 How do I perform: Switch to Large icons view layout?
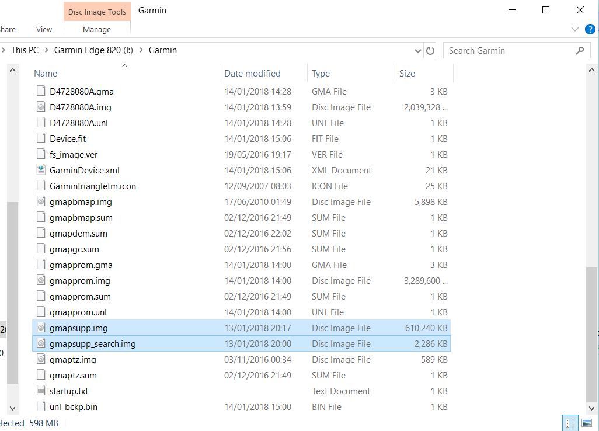[x=586, y=423]
